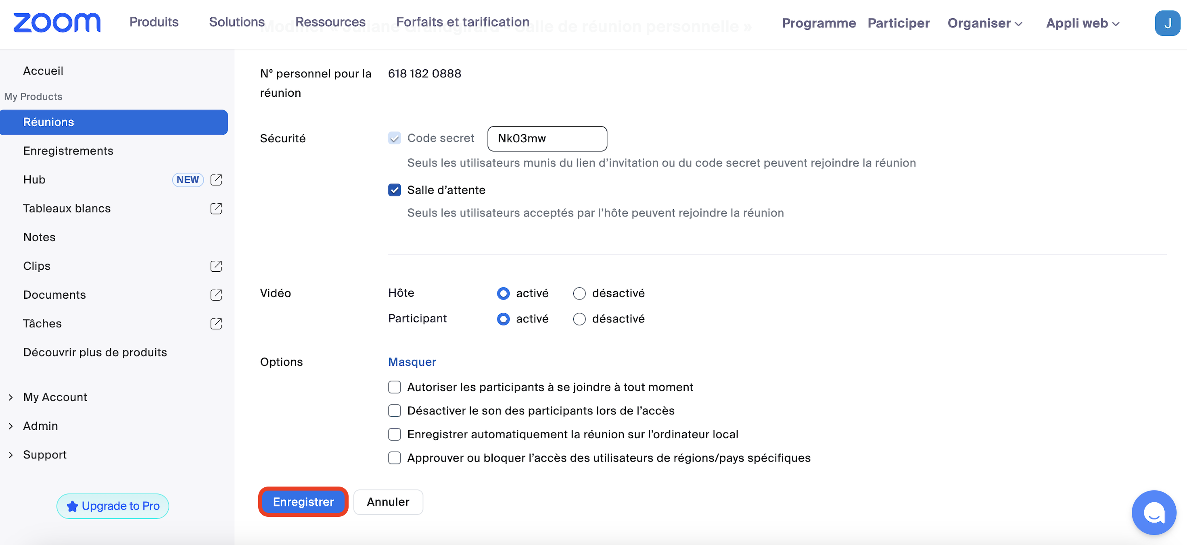
Task: Click the Documents external link icon
Action: [216, 295]
